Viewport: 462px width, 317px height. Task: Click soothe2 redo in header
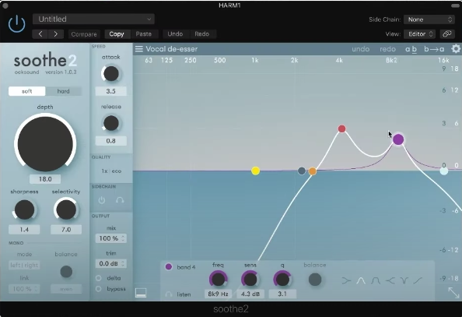pos(387,49)
